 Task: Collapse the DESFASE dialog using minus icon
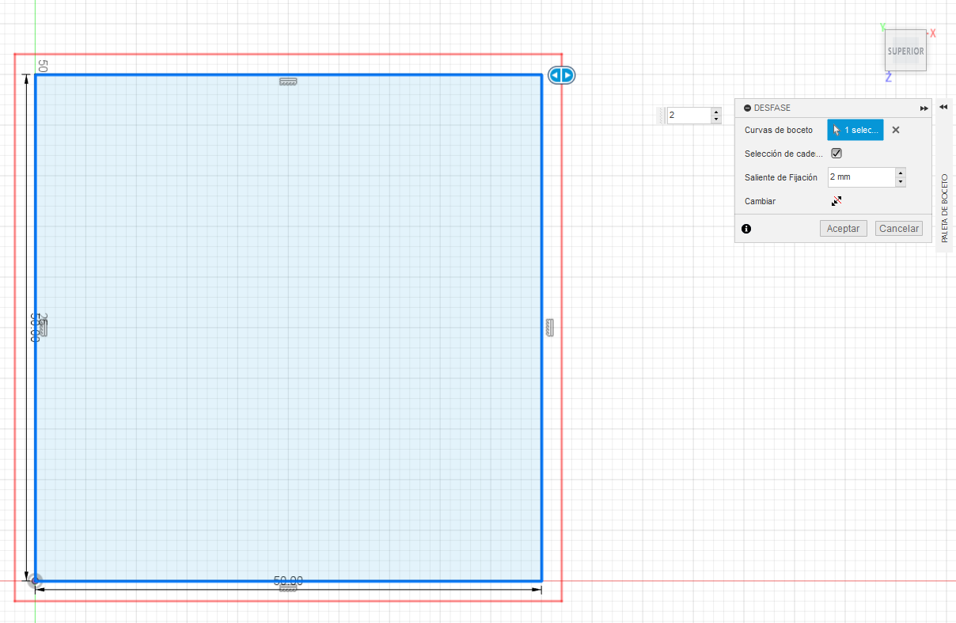pyautogui.click(x=747, y=108)
